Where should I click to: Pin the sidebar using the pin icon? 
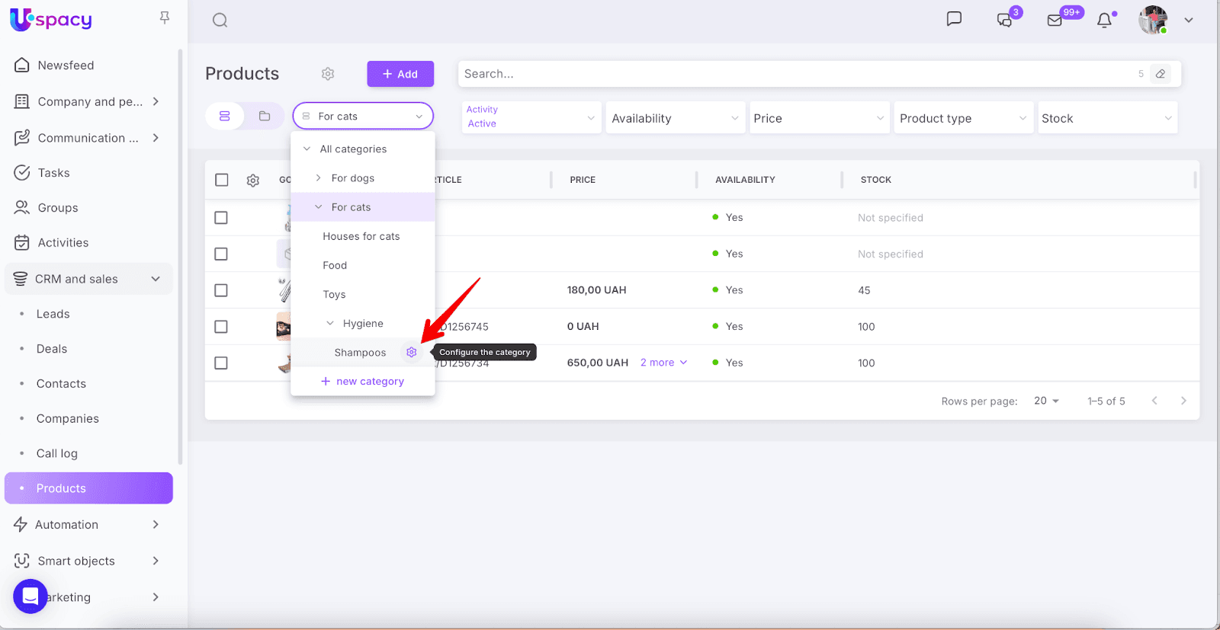click(x=165, y=18)
